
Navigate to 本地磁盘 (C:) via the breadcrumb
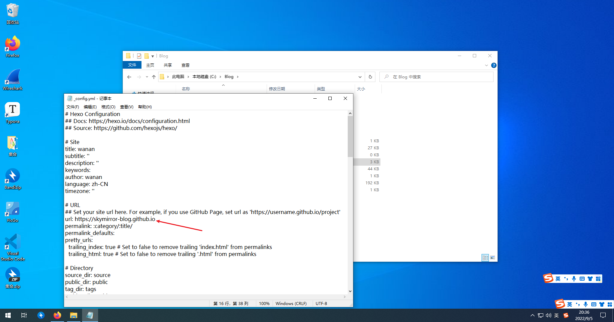pyautogui.click(x=204, y=77)
